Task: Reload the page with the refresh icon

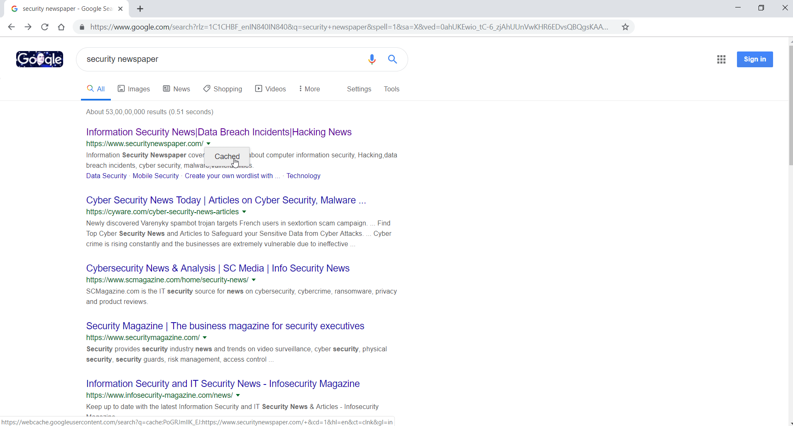Action: 45,27
